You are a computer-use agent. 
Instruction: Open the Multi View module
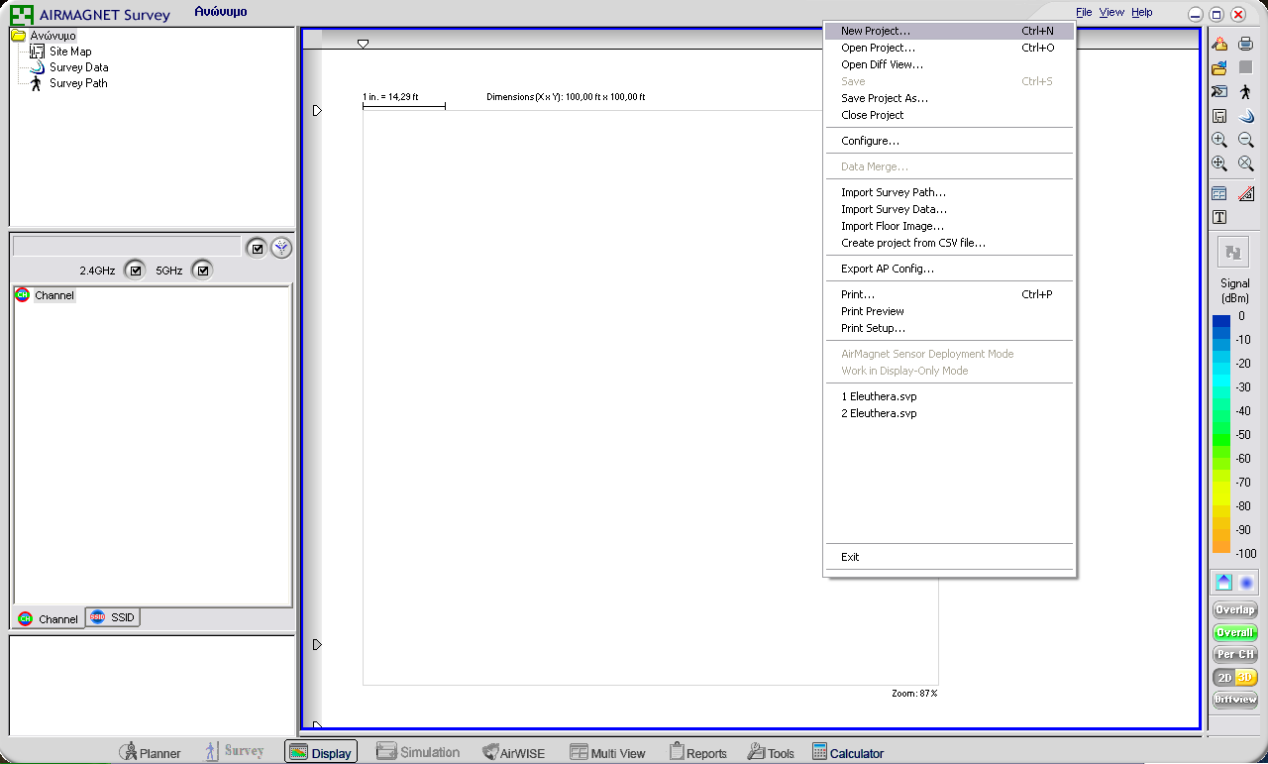606,752
